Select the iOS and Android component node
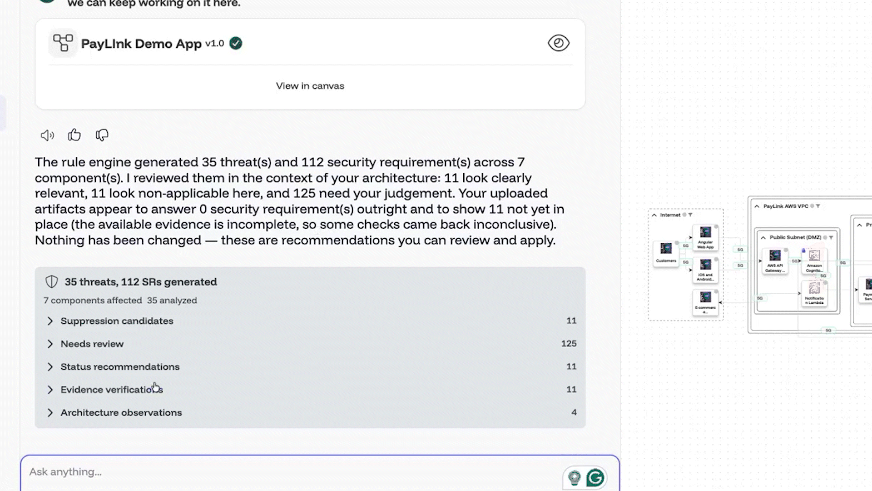The image size is (872, 491). [705, 270]
